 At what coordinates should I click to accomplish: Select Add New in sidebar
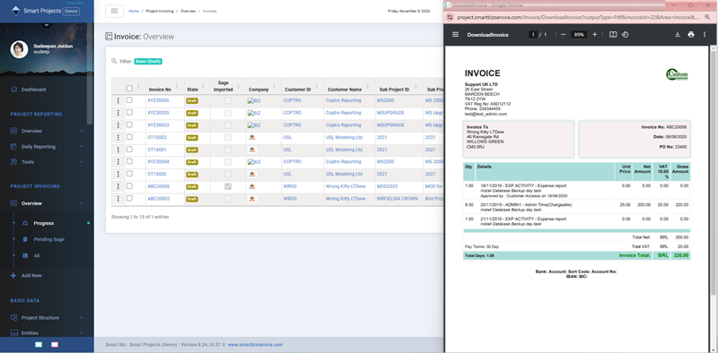[31, 276]
